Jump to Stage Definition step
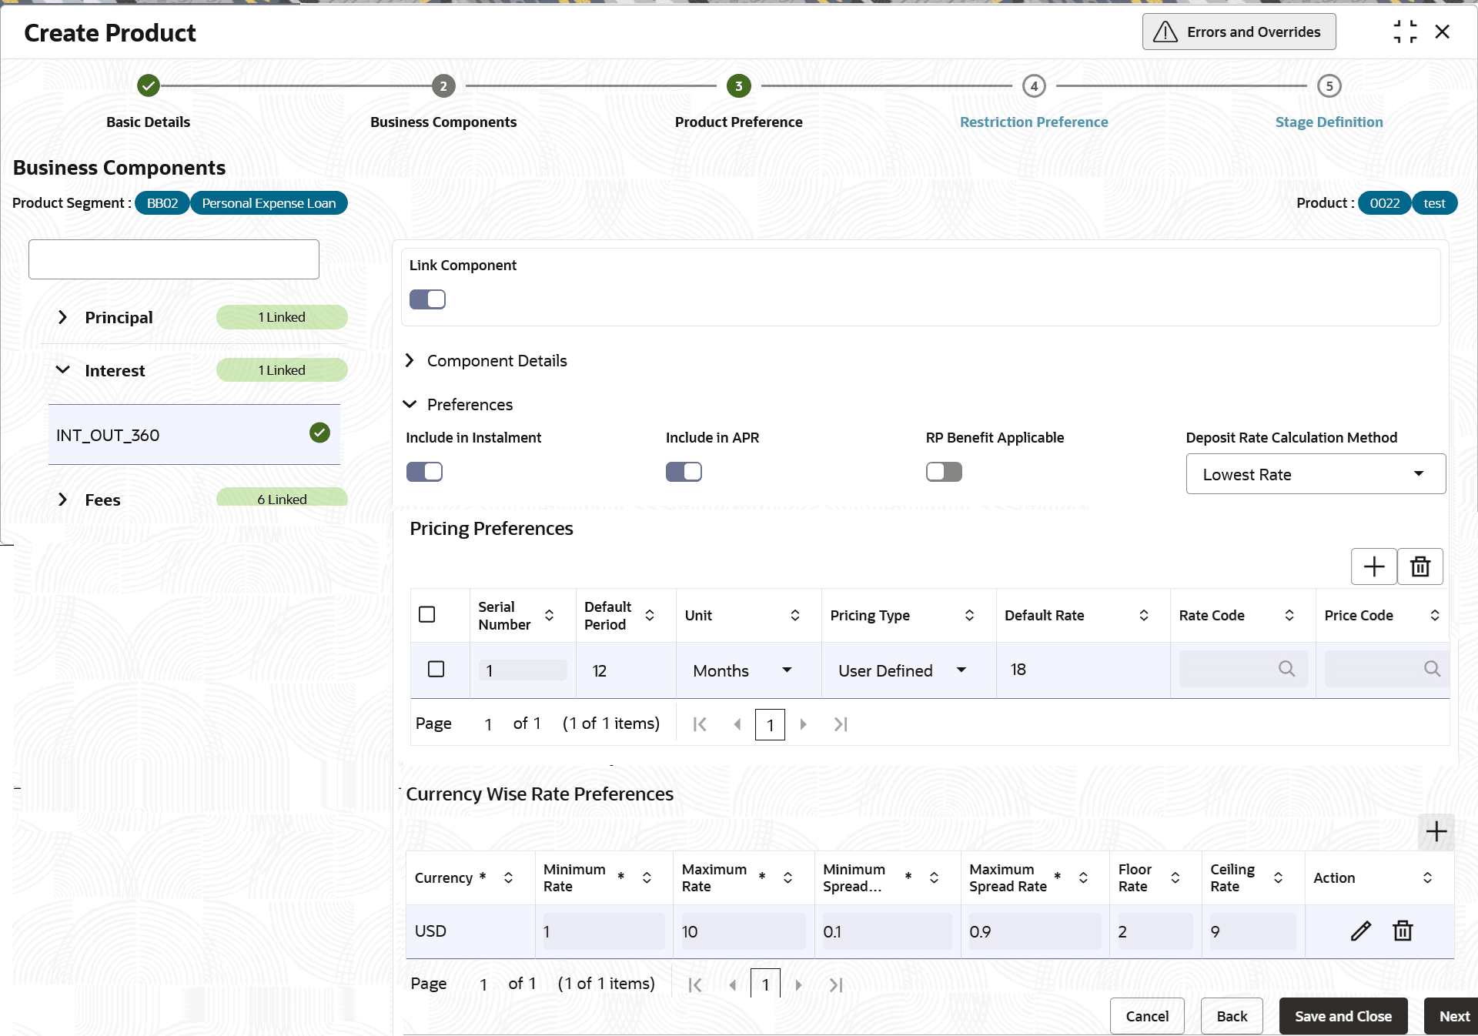The height and width of the screenshot is (1036, 1478). pos(1328,122)
